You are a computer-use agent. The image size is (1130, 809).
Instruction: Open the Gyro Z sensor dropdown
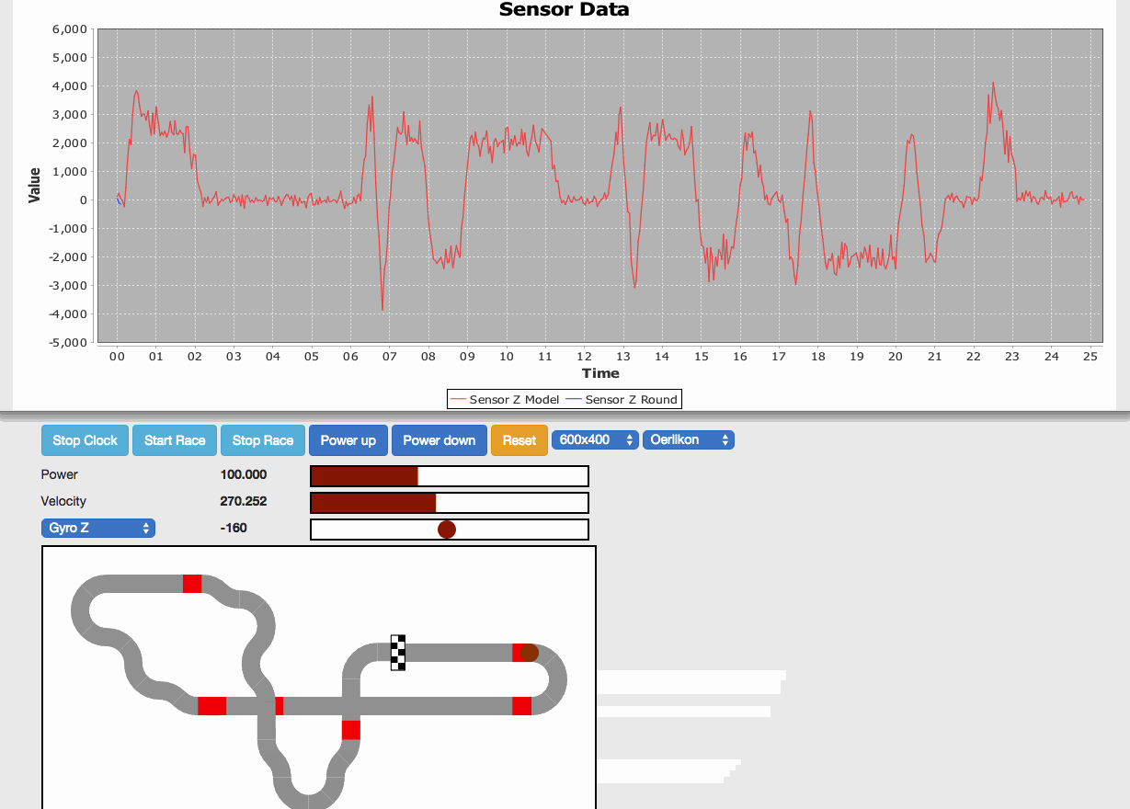point(98,528)
